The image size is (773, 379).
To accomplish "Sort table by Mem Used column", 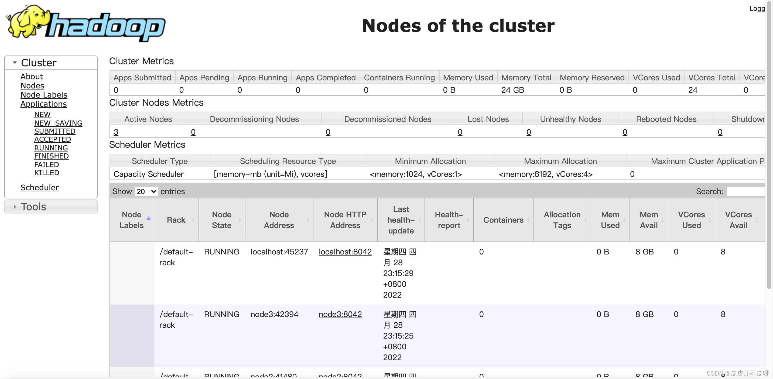I will (x=610, y=220).
